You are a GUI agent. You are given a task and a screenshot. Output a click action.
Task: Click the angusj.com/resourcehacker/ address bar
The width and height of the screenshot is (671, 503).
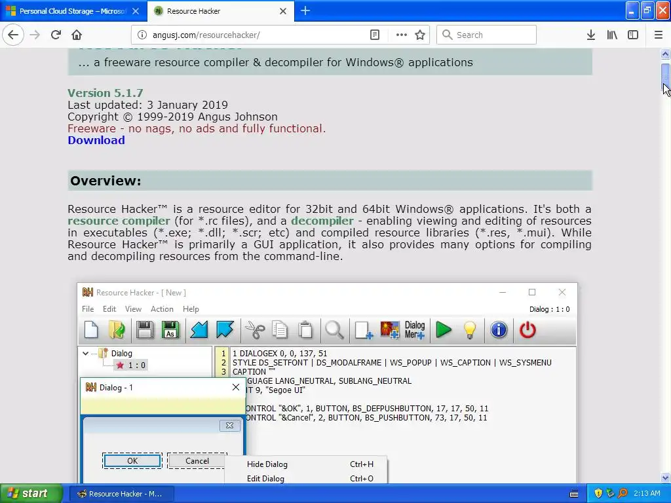pyautogui.click(x=280, y=35)
